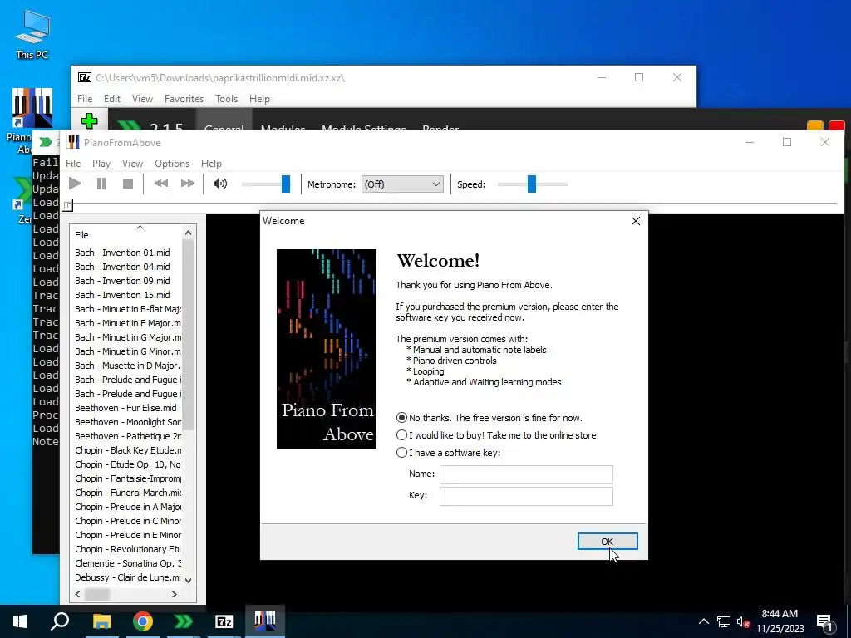Screen dimensions: 851x638
Task: Click muted volume tray icon
Action: click(743, 621)
